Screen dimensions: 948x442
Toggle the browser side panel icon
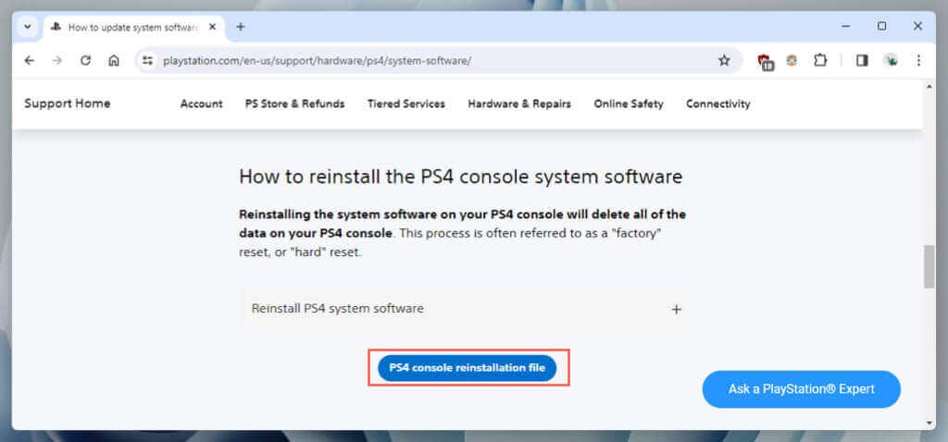point(862,60)
